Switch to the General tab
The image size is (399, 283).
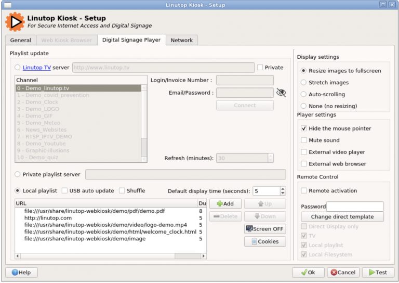pyautogui.click(x=21, y=40)
